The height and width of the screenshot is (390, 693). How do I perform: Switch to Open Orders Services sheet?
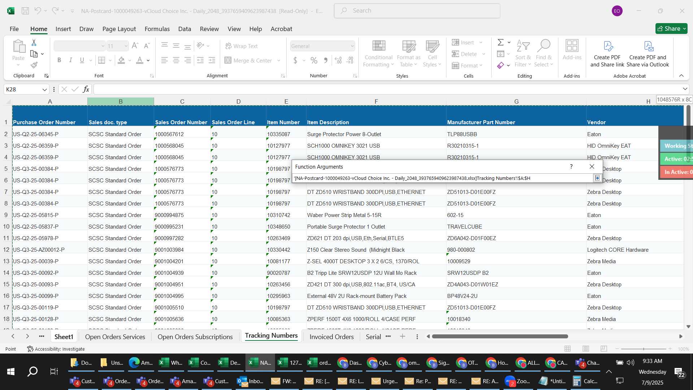pyautogui.click(x=115, y=337)
